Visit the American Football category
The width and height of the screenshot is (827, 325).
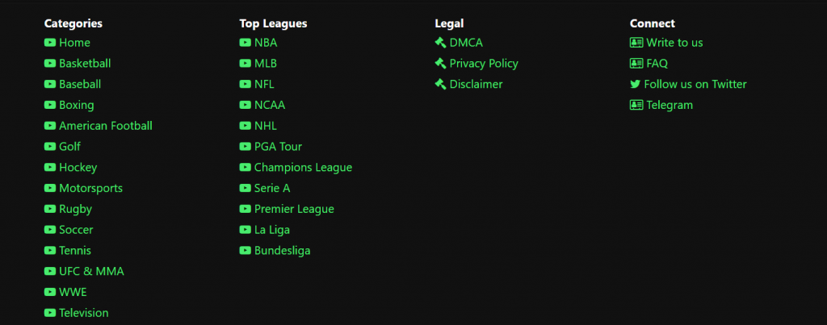pos(106,125)
